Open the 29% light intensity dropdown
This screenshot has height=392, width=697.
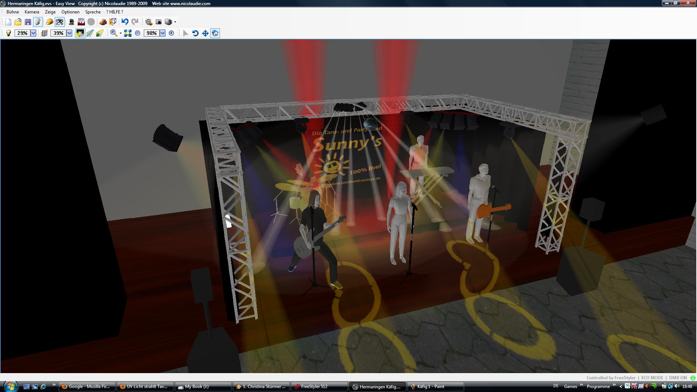[33, 33]
